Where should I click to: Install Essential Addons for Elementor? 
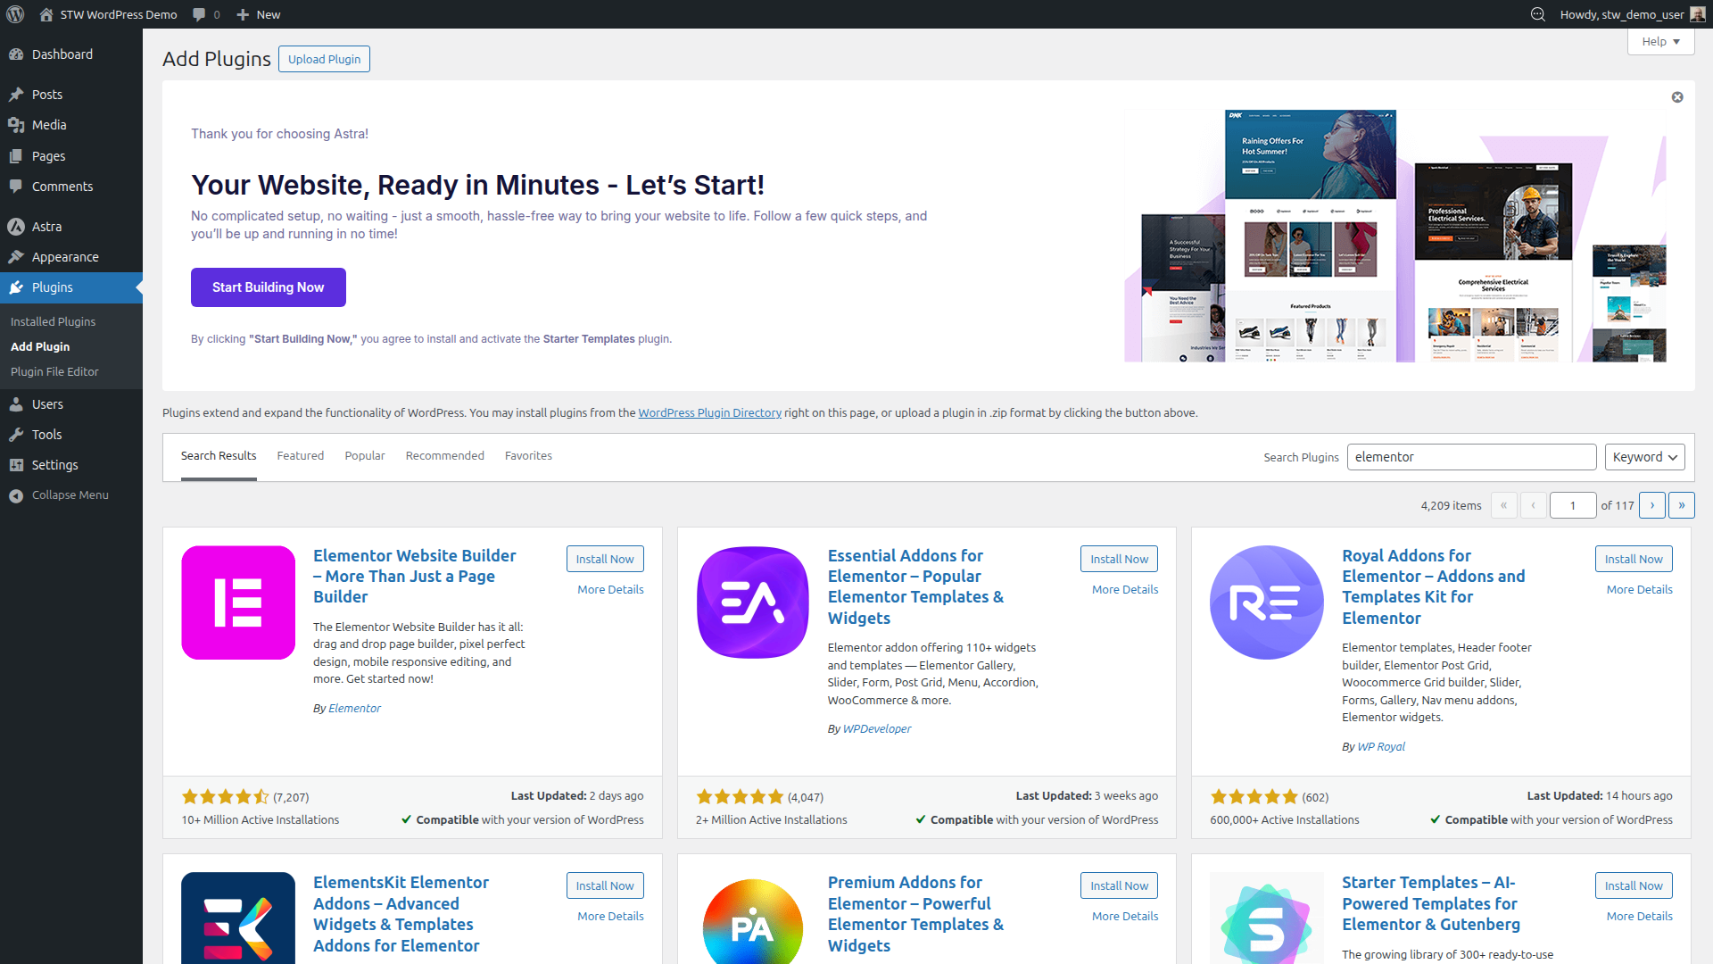(1120, 559)
